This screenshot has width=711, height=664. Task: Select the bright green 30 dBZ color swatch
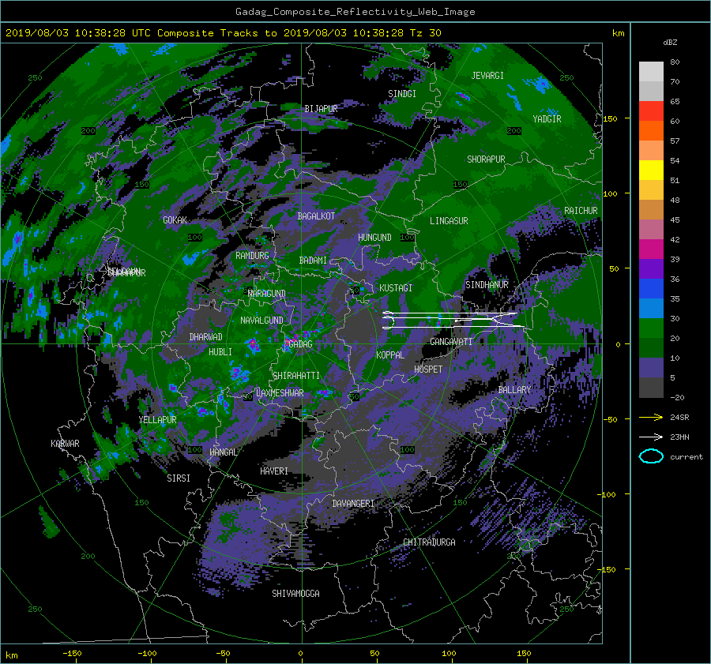pyautogui.click(x=651, y=328)
